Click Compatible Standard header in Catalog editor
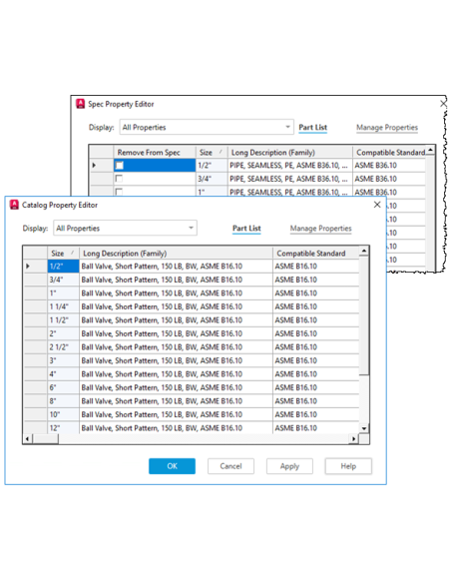The width and height of the screenshot is (451, 583). click(315, 254)
